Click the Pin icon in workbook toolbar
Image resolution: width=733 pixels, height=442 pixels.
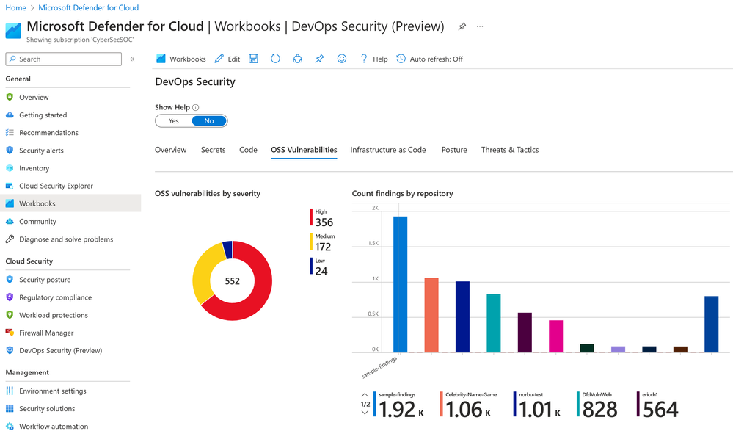[x=319, y=59]
